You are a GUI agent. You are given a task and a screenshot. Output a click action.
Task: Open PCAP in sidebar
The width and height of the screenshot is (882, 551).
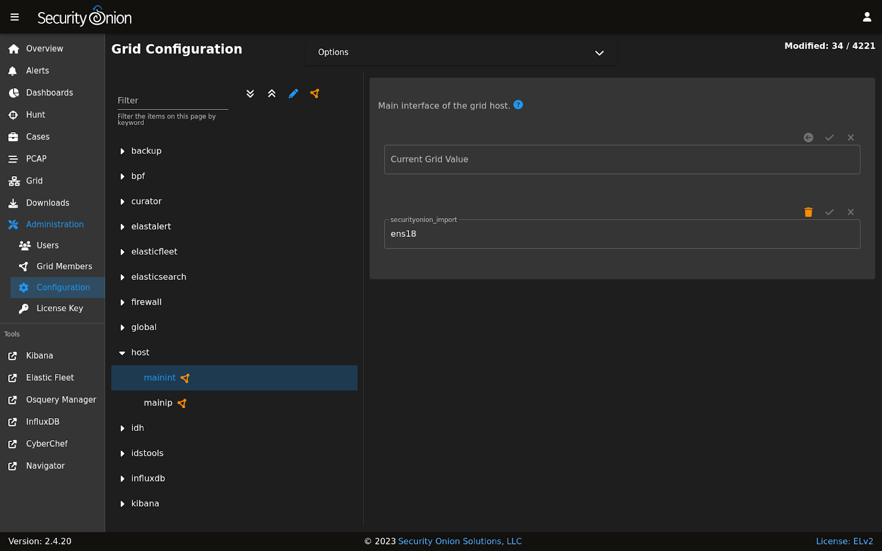tap(52, 159)
